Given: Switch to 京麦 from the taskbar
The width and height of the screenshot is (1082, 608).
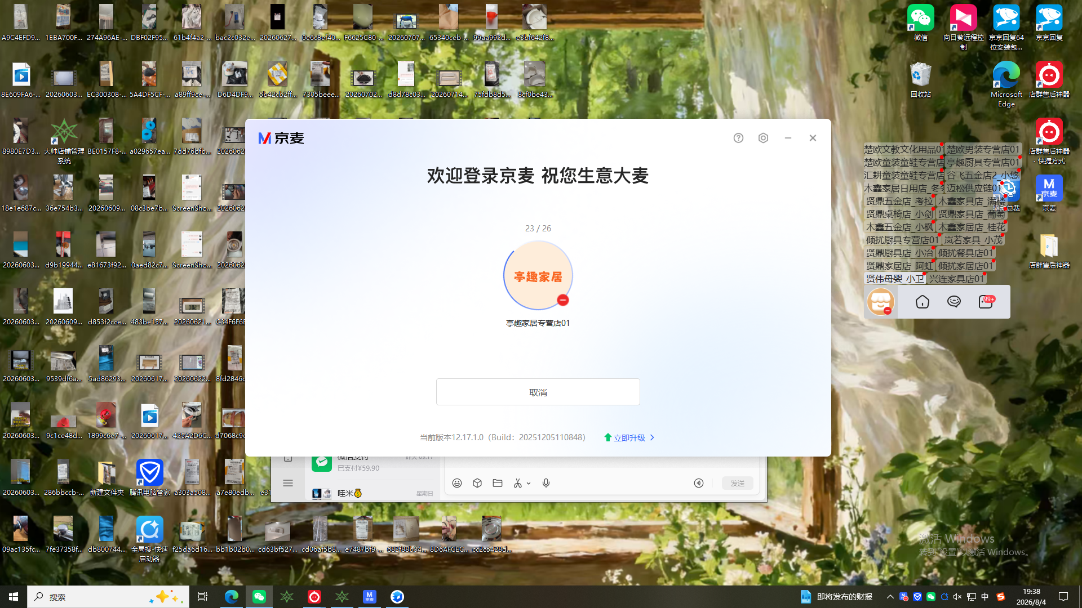Looking at the screenshot, I should click(370, 597).
